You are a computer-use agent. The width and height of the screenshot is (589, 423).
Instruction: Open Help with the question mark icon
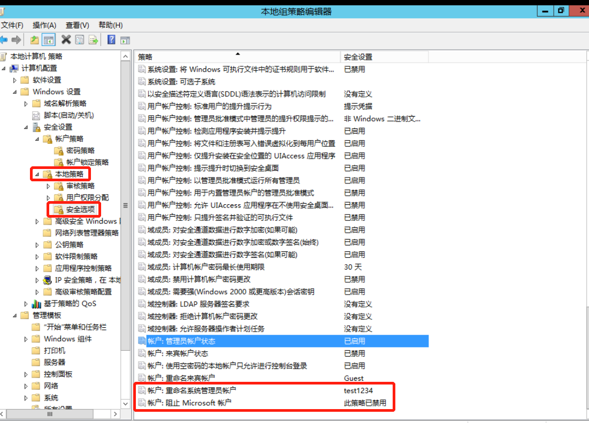[111, 40]
